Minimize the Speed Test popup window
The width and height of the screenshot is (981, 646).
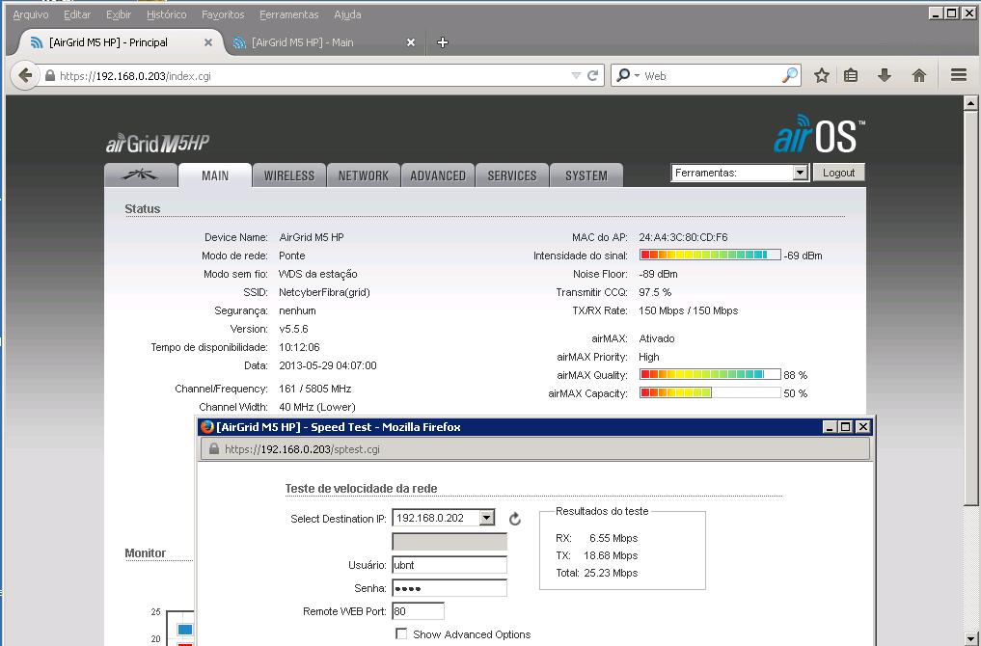click(x=831, y=426)
